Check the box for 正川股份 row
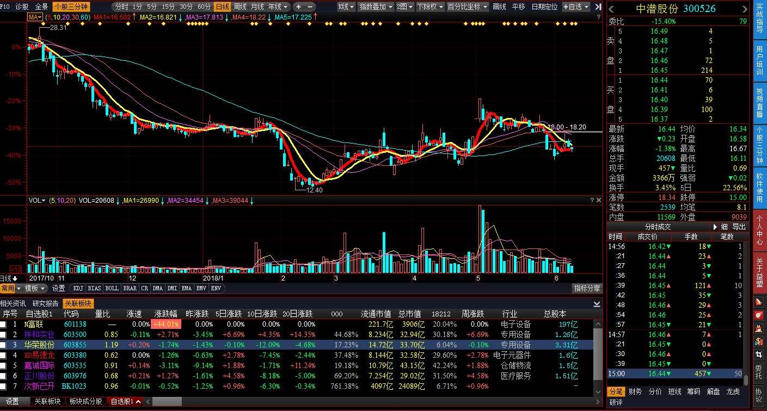The image size is (767, 411). point(4,376)
